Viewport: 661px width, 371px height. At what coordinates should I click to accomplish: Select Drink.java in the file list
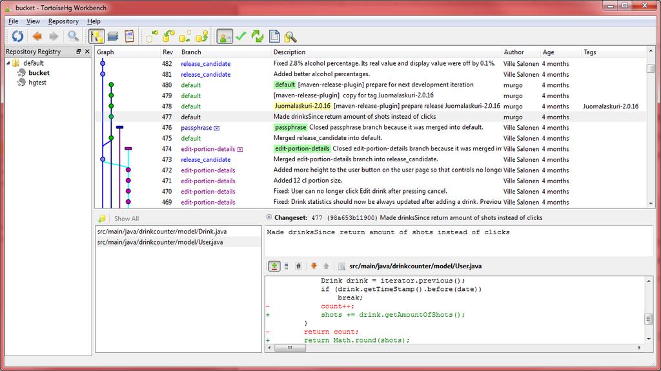pyautogui.click(x=178, y=232)
